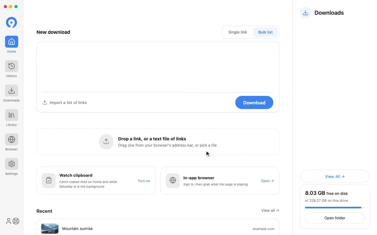377x235 pixels.
Task: Click View all next to Recent
Action: click(270, 211)
